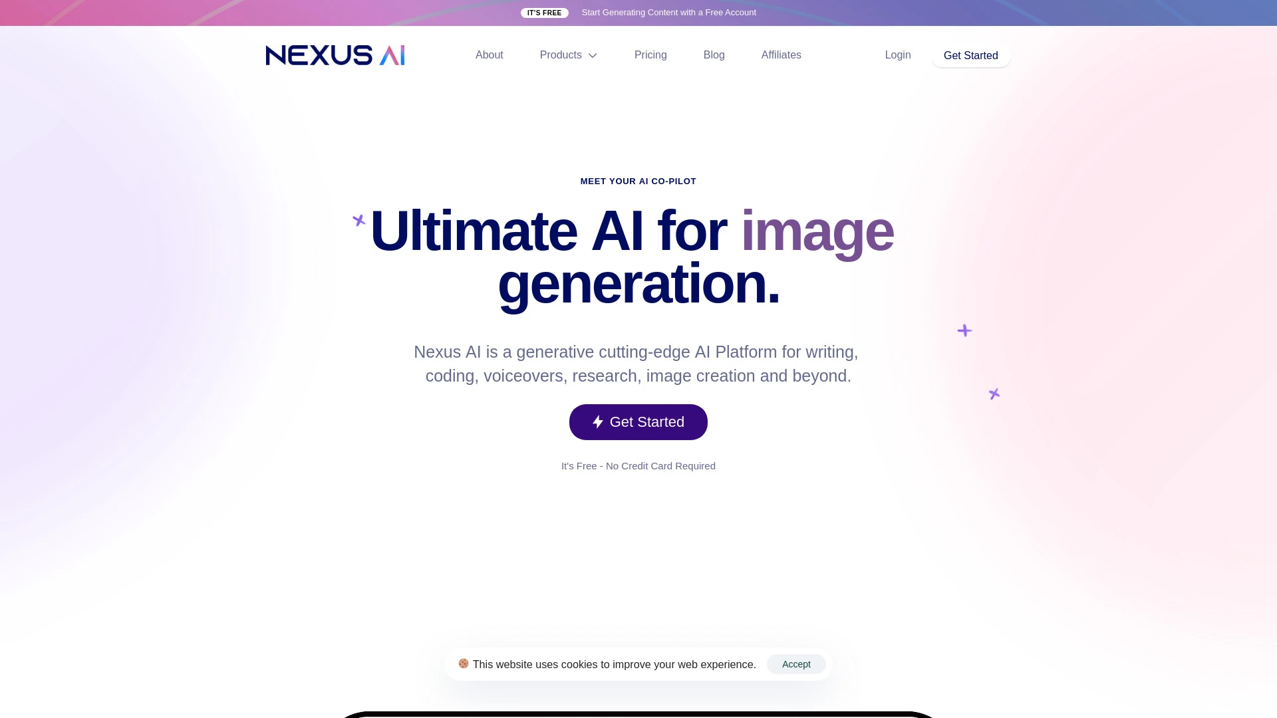Click the cookie icon in consent banner
Viewport: 1277px width, 718px height.
pos(463,663)
